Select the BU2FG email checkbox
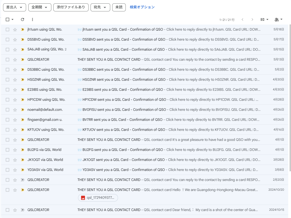The height and width of the screenshot is (218, 291). coord(7,150)
